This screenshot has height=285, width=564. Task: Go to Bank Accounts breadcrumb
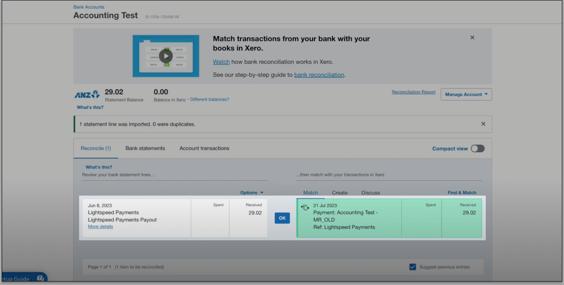tap(89, 7)
